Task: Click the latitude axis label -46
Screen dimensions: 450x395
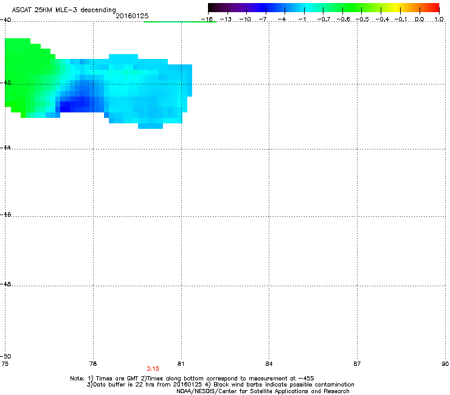Action: [5, 215]
